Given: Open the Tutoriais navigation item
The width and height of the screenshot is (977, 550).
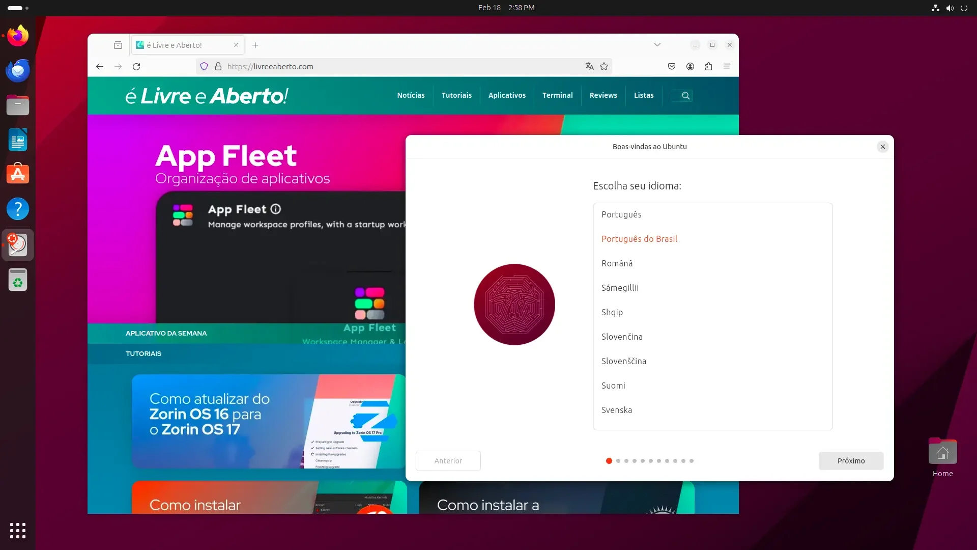Looking at the screenshot, I should [x=456, y=95].
